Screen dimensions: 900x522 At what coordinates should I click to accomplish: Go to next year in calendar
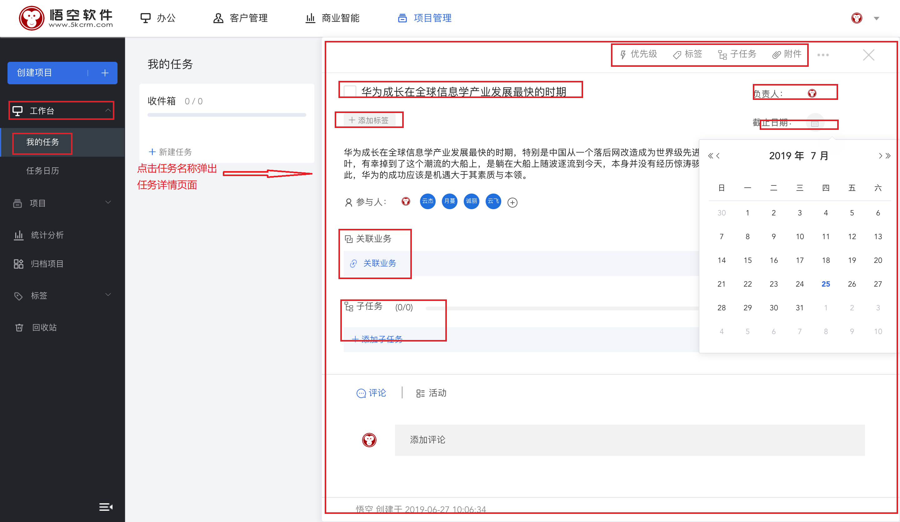point(888,156)
